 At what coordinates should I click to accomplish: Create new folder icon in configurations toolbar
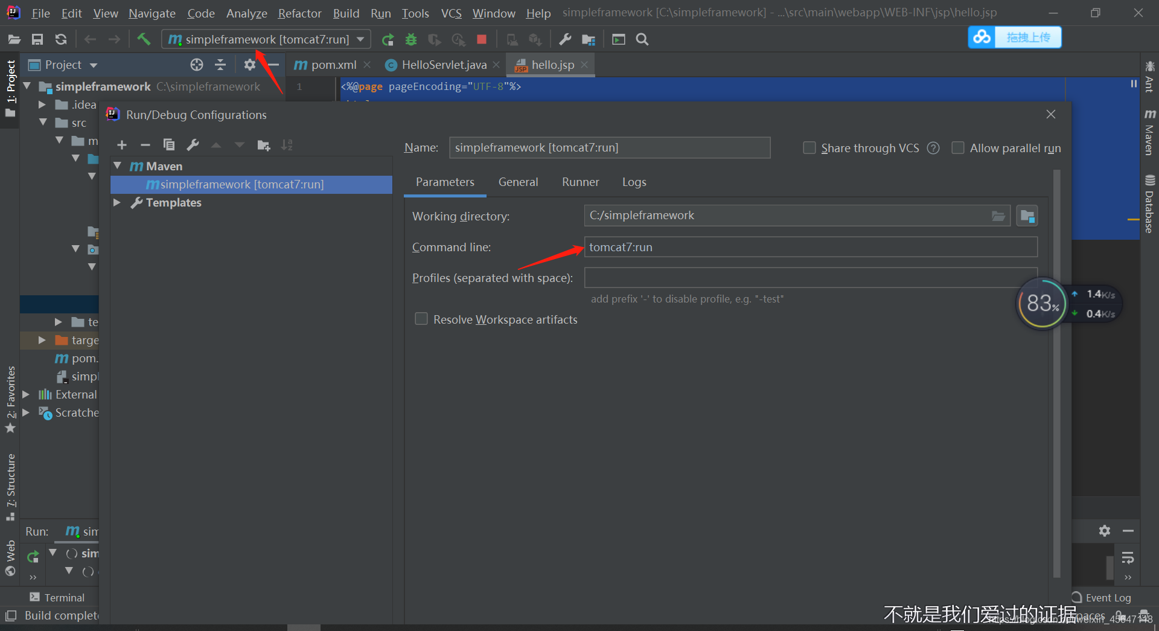(264, 145)
